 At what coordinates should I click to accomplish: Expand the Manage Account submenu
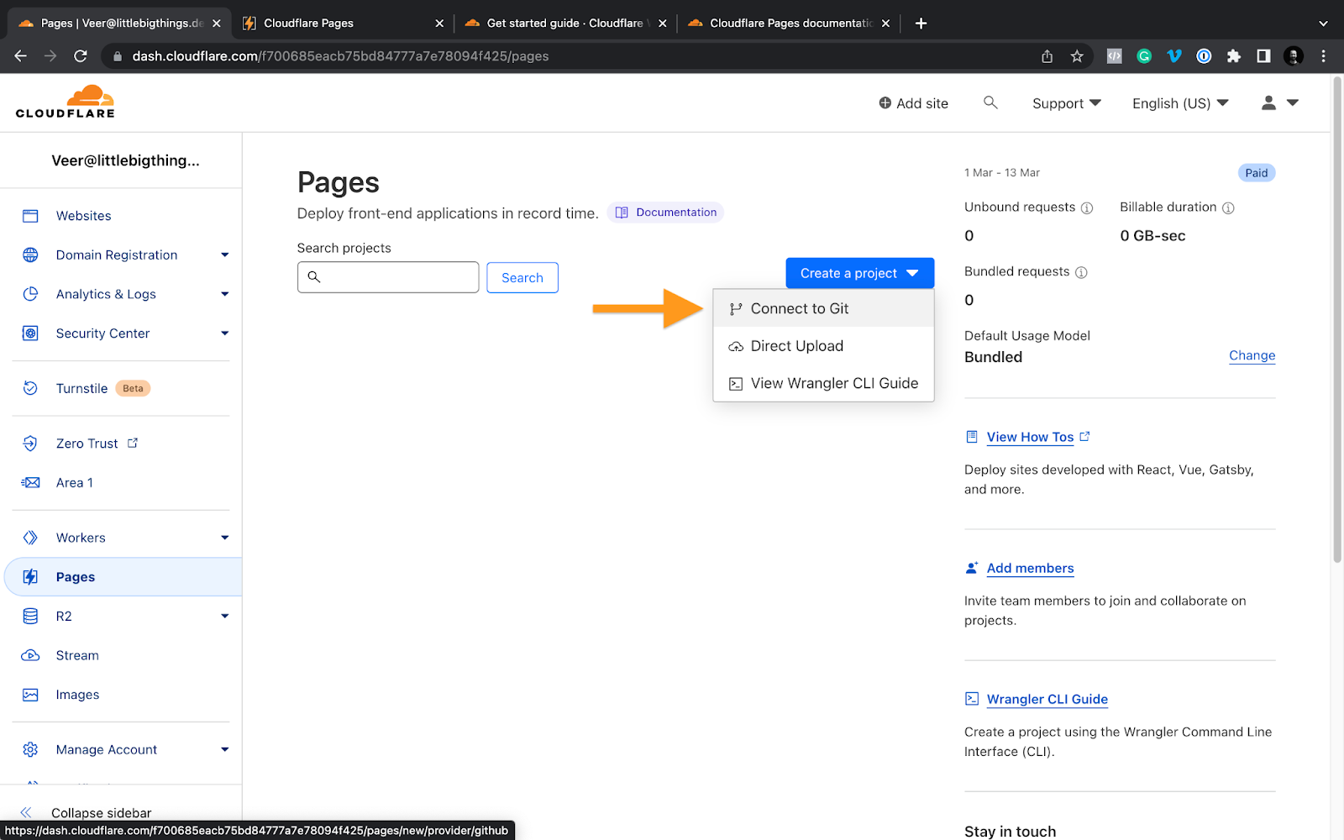(225, 749)
